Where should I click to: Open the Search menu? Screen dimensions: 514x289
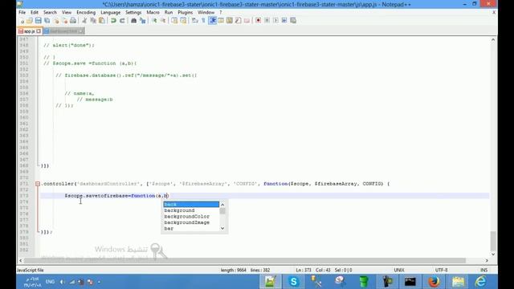[x=50, y=13]
